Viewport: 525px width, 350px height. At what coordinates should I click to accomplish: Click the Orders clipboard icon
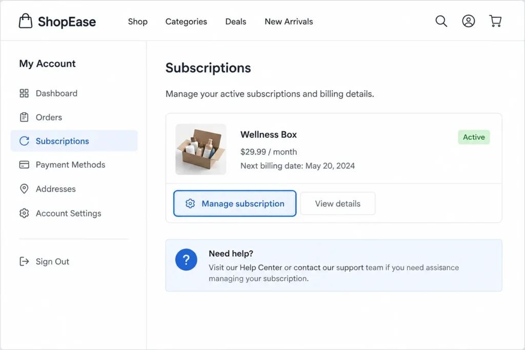(24, 117)
